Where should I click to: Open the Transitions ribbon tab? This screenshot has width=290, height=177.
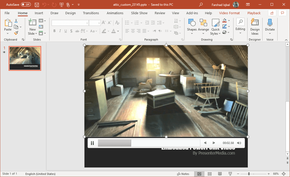point(91,13)
